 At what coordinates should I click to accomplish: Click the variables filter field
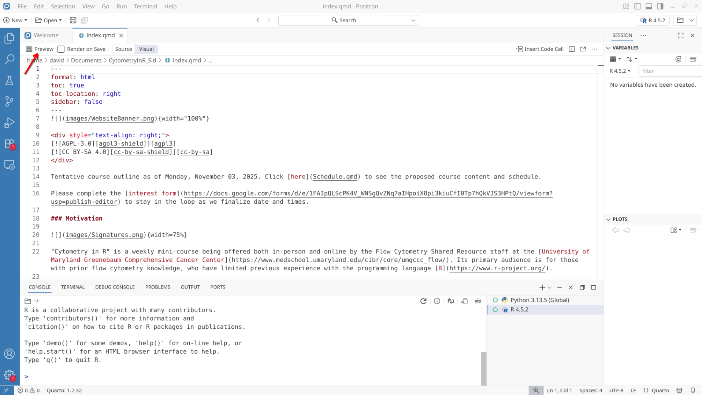pyautogui.click(x=669, y=71)
